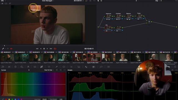Screen dimensions: 178x100
Task: Select the pointer tool in node editor
Action: [98, 1]
